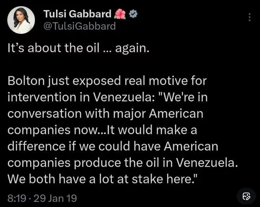Open Tulsi Gabbard's profile picture
Viewport: 260px width, 207px height.
click(21, 20)
